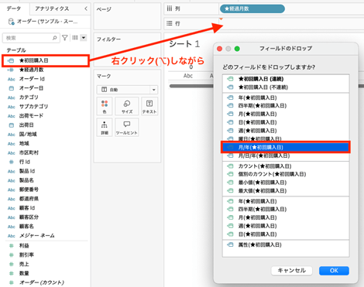Select 月/日/年(★初回購入日) in the list
The image size is (364, 287).
[x=286, y=155]
